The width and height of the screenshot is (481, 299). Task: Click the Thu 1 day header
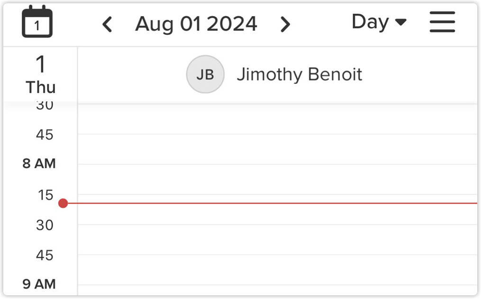[40, 74]
